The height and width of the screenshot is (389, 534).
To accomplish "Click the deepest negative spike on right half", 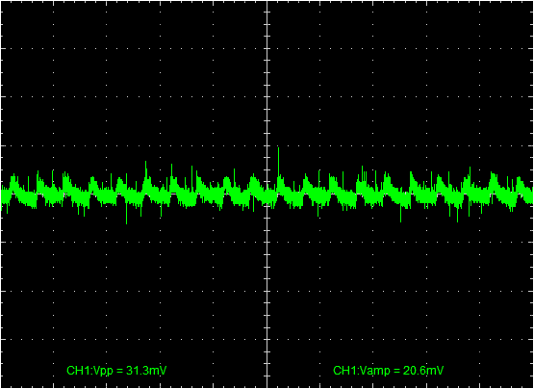I will (401, 214).
